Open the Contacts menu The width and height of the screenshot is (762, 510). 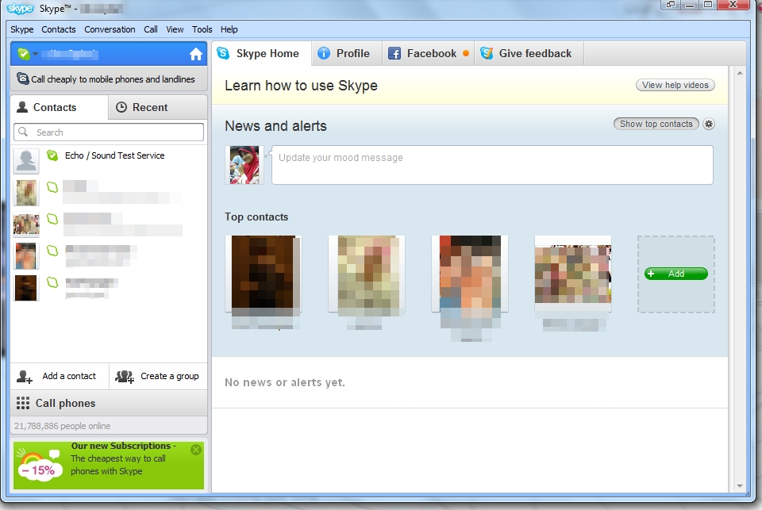point(59,29)
